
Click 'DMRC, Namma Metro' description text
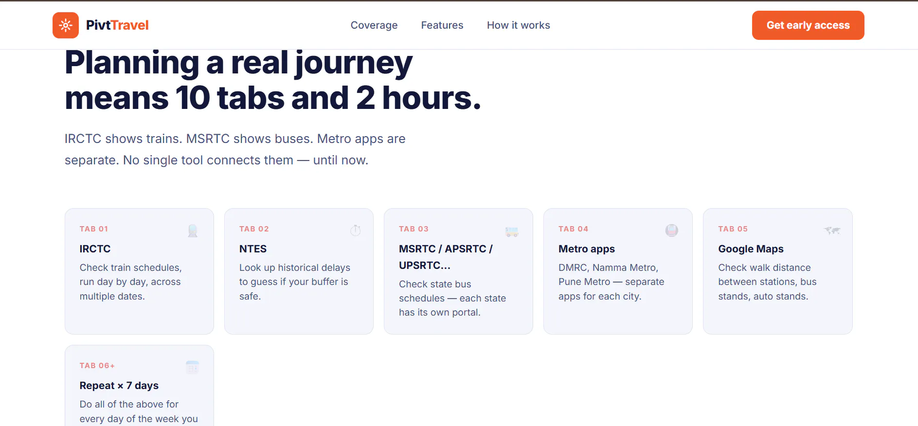(x=612, y=282)
